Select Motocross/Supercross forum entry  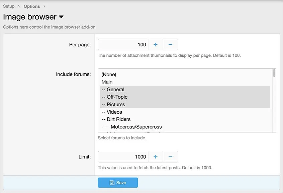(136, 127)
